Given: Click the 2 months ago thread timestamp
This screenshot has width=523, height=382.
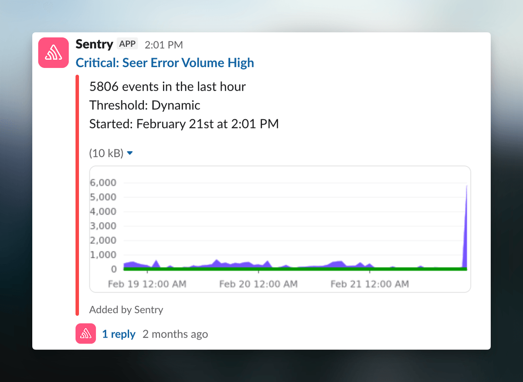Looking at the screenshot, I should [175, 333].
